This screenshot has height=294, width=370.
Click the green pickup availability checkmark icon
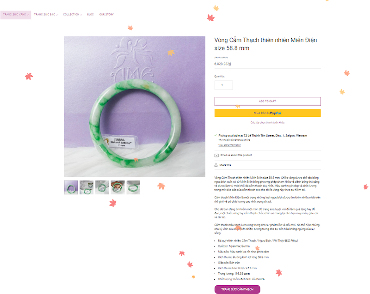216,135
